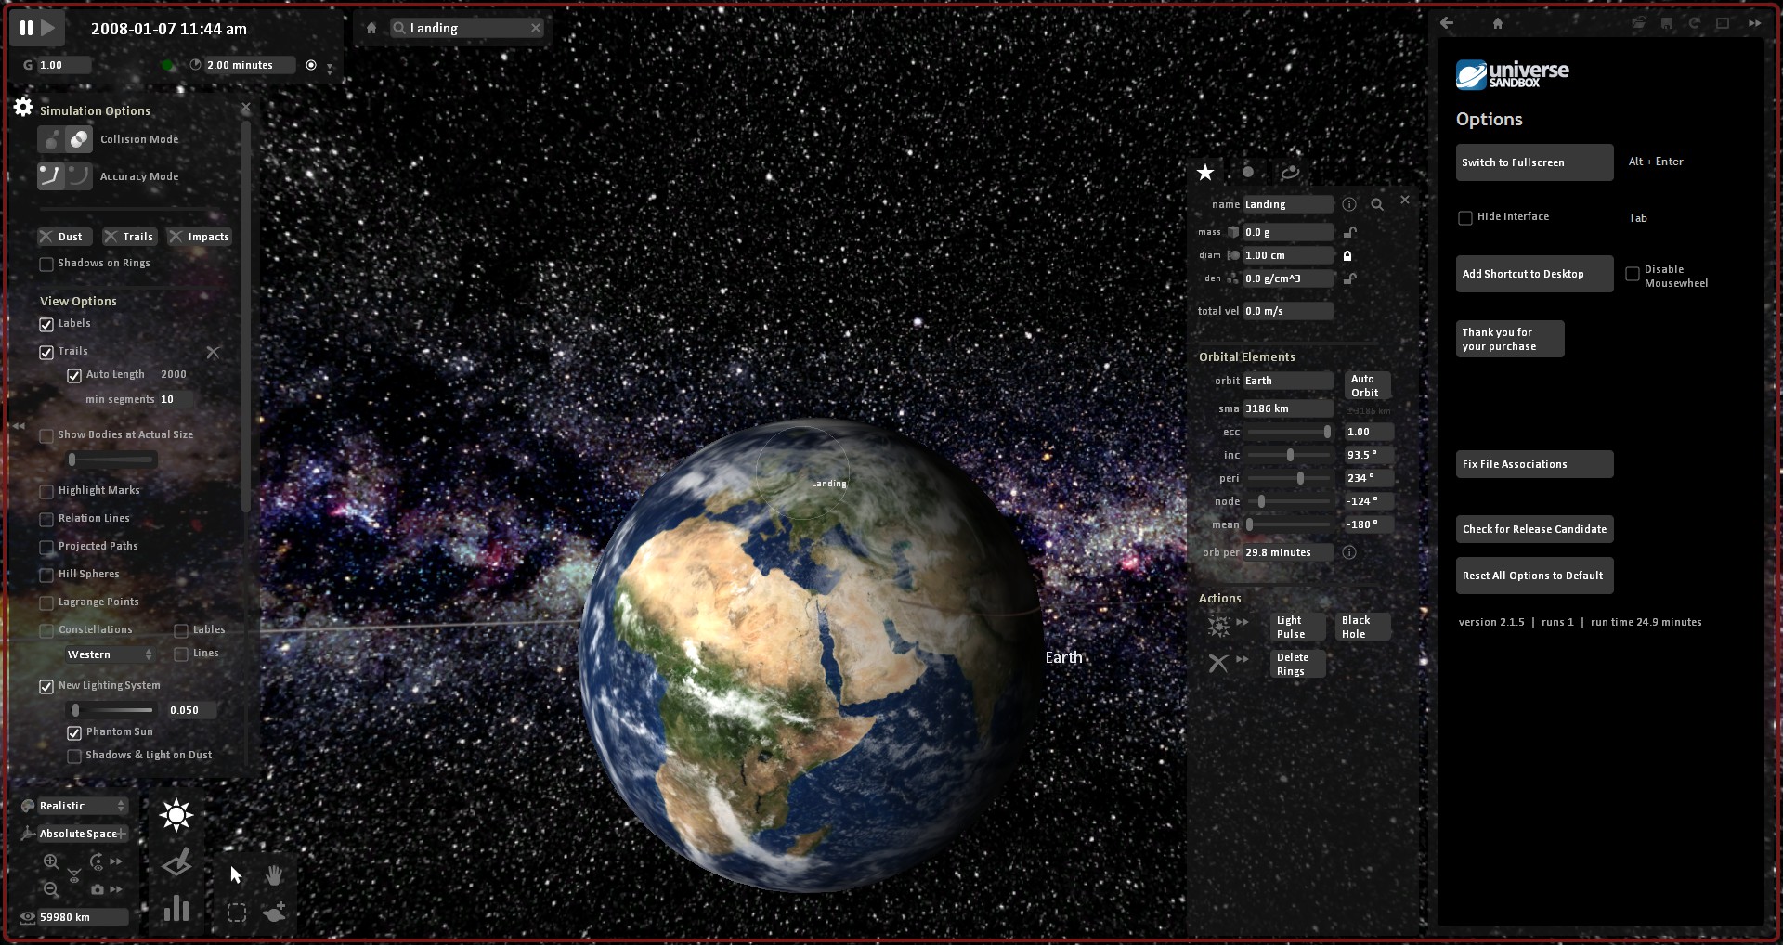Image resolution: width=1783 pixels, height=945 pixels.
Task: Enable Hill Spheres checkbox
Action: coord(46,576)
